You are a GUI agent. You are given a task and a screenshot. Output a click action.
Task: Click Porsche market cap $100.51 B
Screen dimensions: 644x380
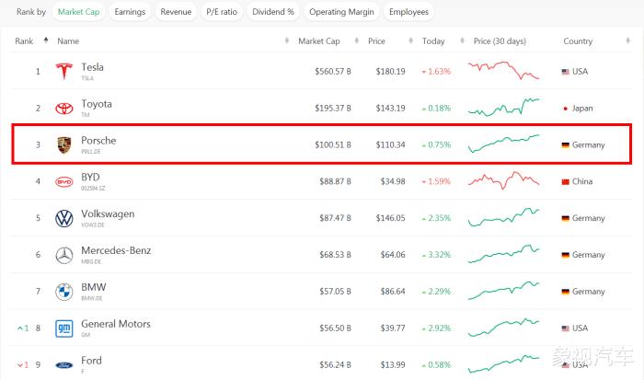click(333, 145)
